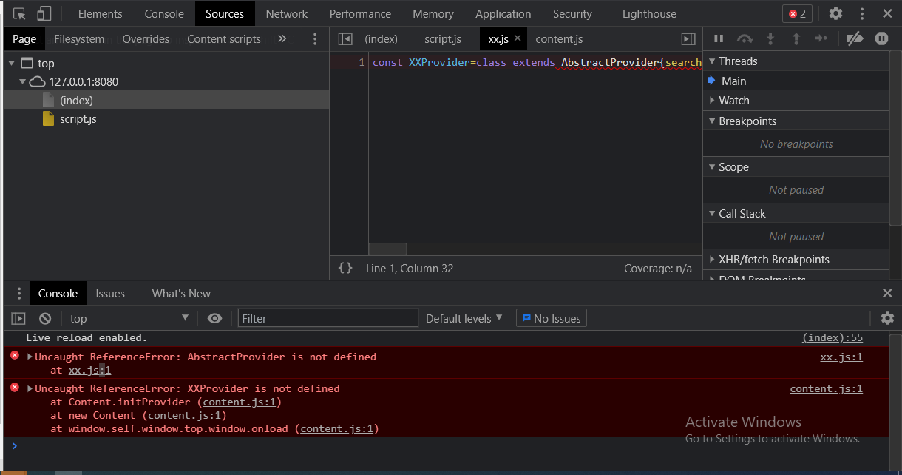Select the Overrides navigator tab

point(146,38)
